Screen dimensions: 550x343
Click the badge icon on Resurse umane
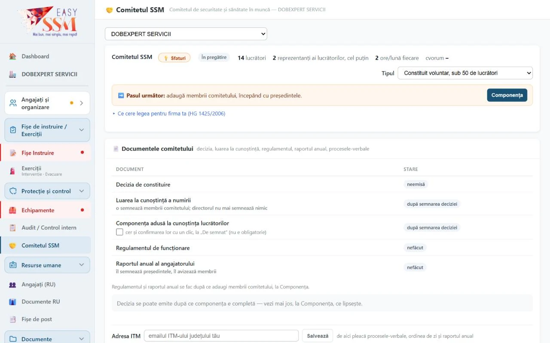pos(13,265)
